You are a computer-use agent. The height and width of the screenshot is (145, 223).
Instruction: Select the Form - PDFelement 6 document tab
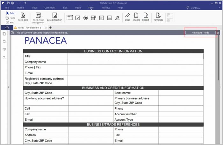tap(29, 28)
